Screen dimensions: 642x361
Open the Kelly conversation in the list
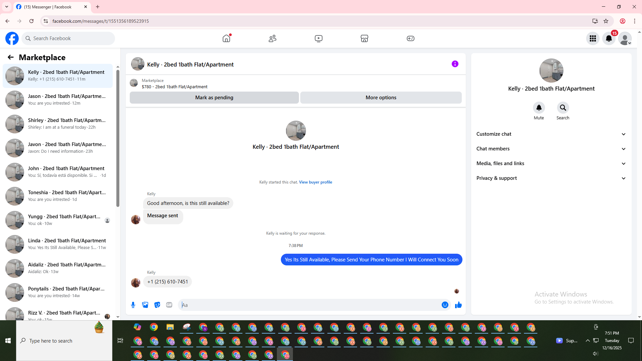coord(58,76)
